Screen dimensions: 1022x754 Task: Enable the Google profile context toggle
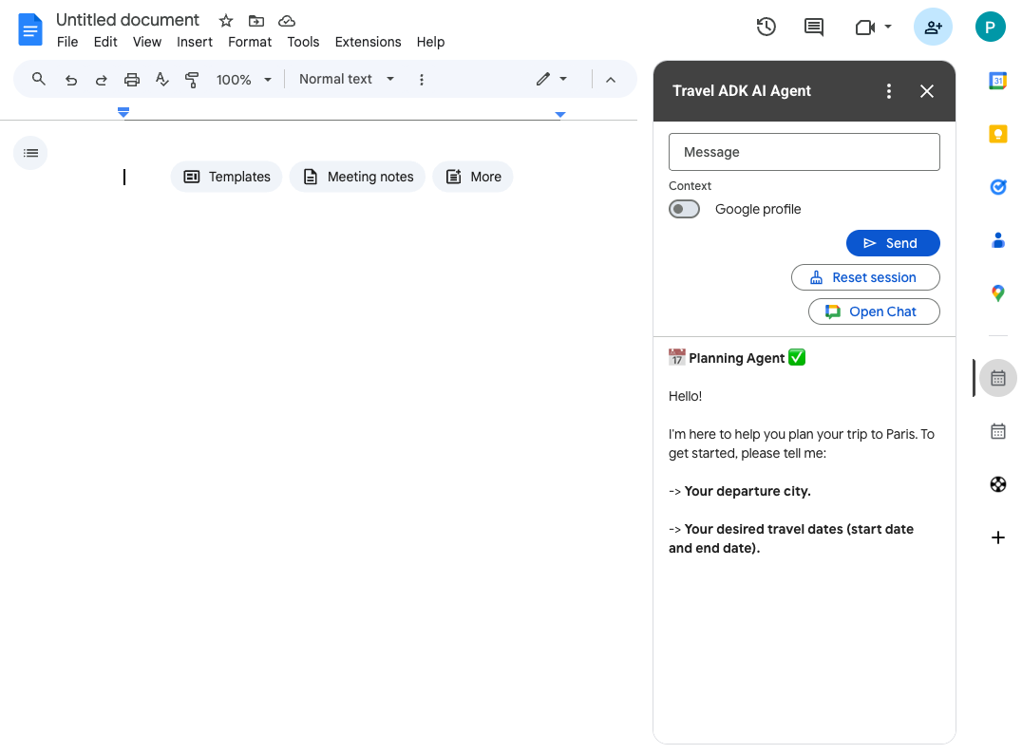point(684,209)
